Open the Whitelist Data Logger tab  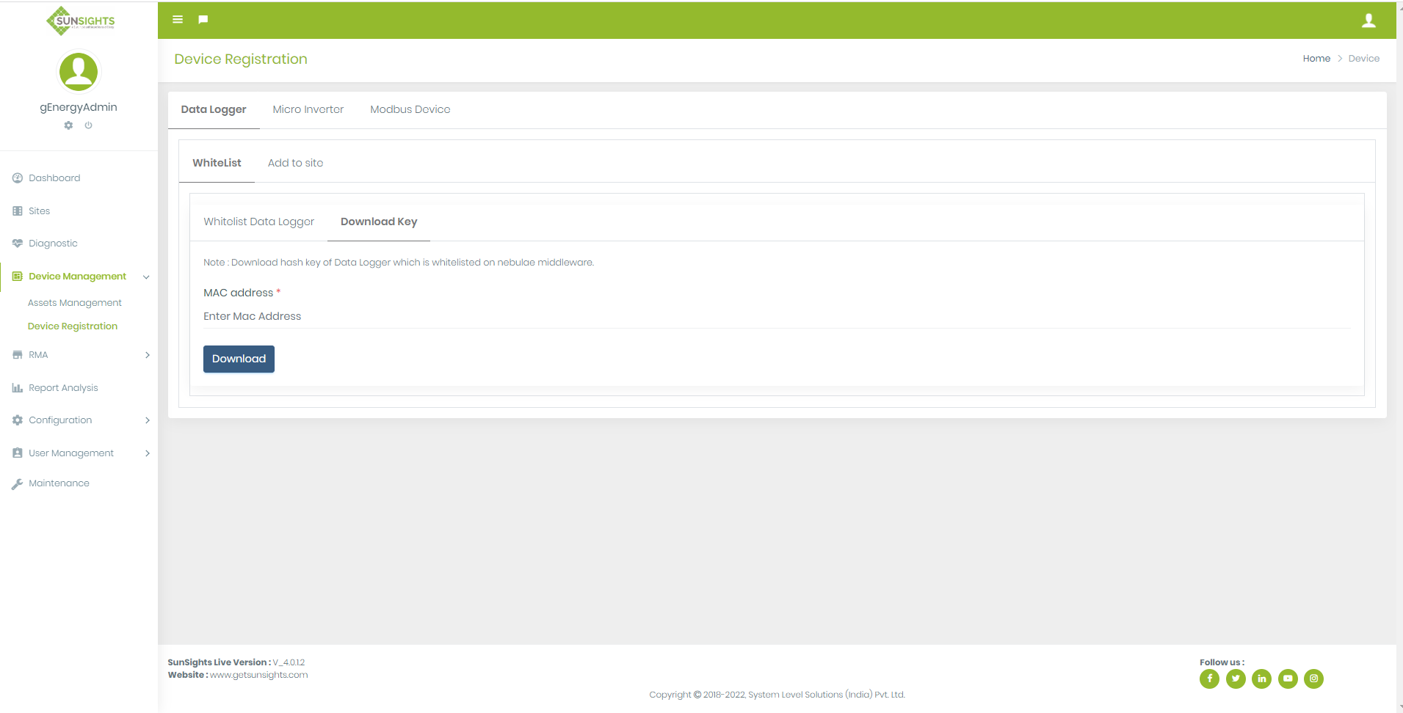point(258,222)
